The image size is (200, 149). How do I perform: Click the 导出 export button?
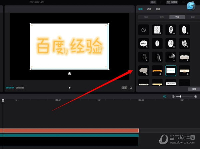point(153,2)
